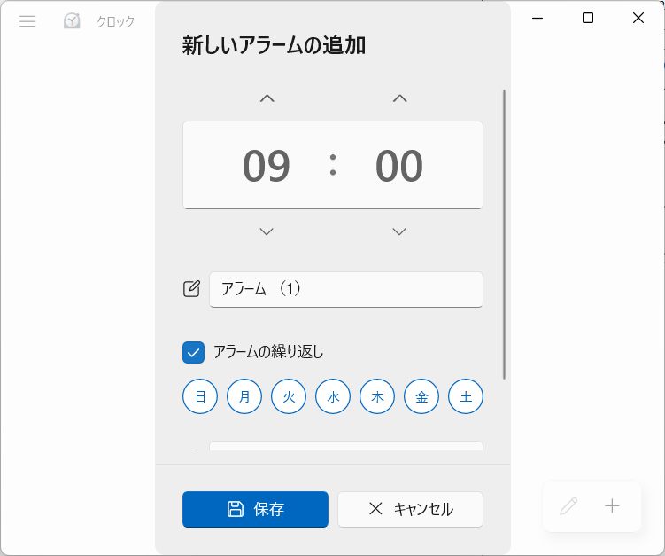665x556 pixels.
Task: Click 保存 to save the alarm
Action: pos(255,509)
